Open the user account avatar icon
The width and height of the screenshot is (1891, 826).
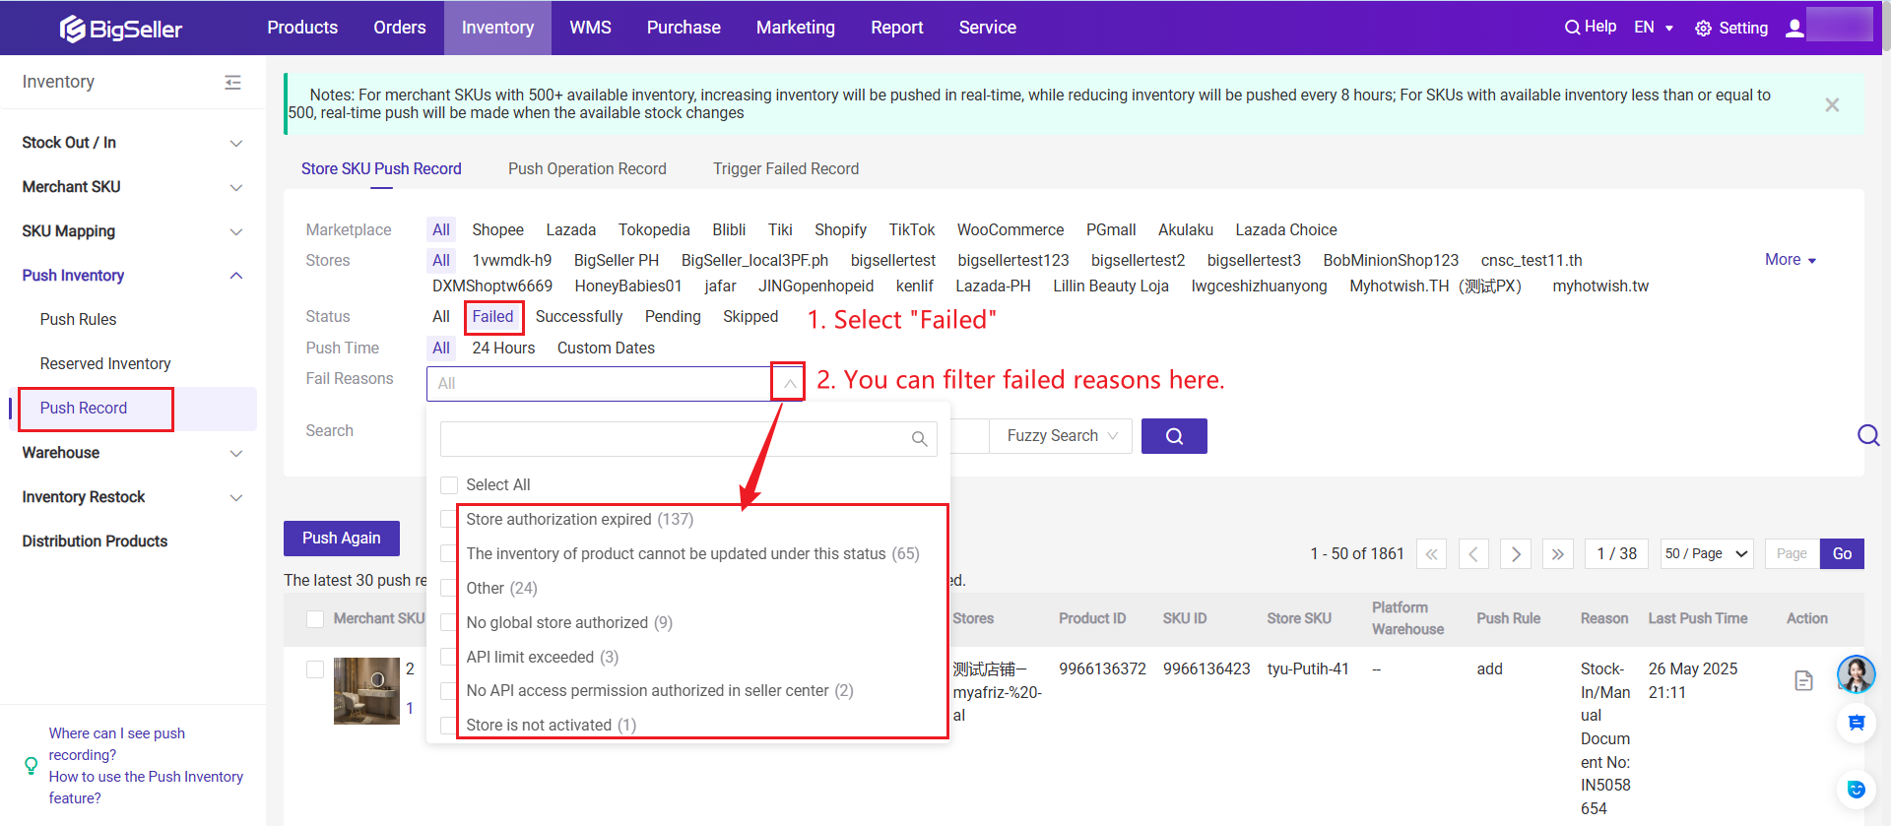pyautogui.click(x=1794, y=28)
